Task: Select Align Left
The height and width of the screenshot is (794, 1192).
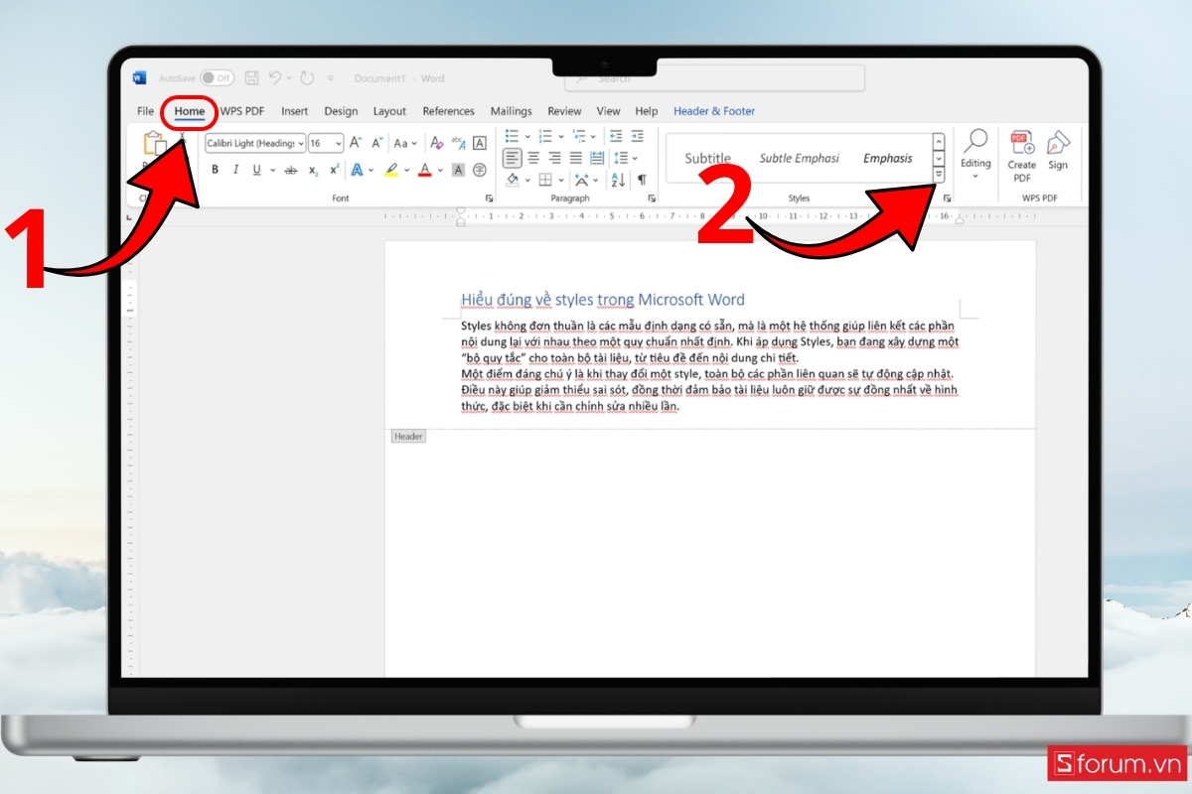Action: (x=512, y=158)
